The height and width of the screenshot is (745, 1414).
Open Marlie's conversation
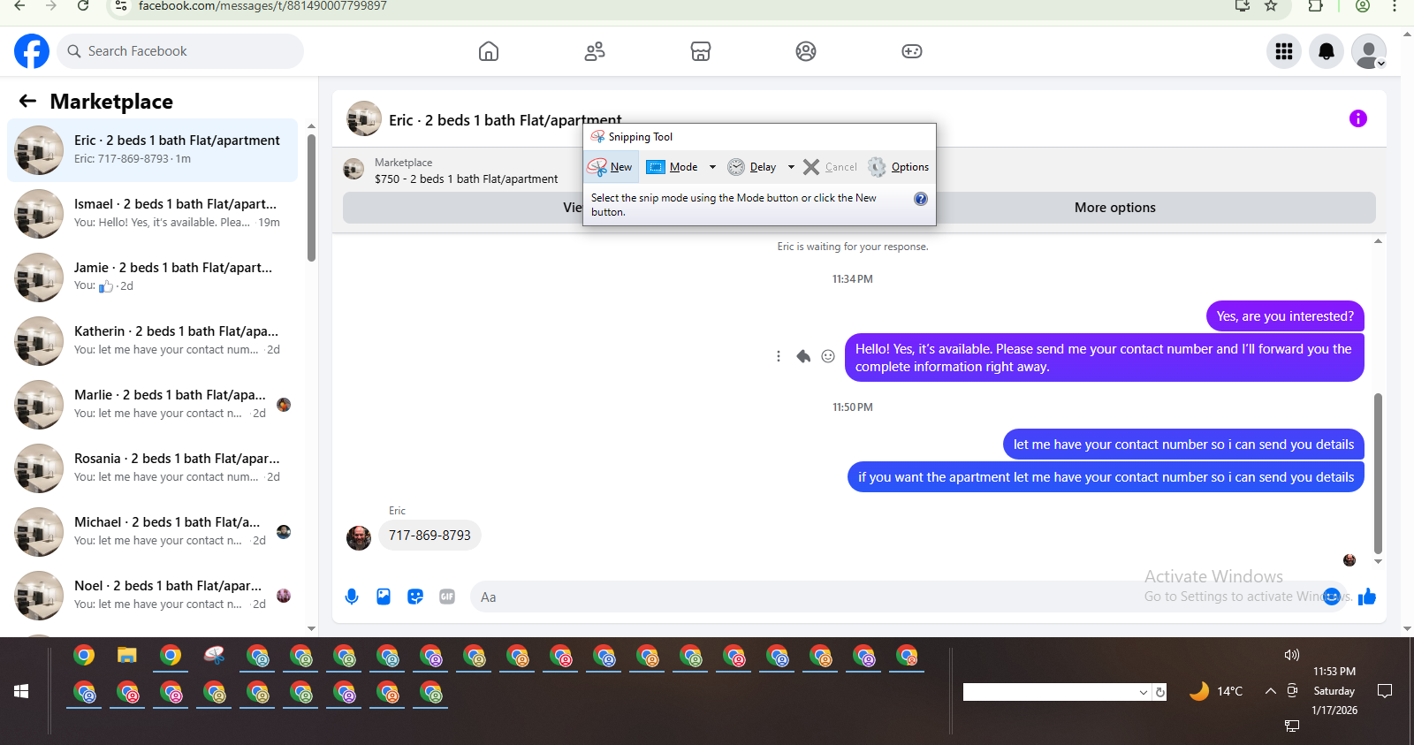[152, 405]
